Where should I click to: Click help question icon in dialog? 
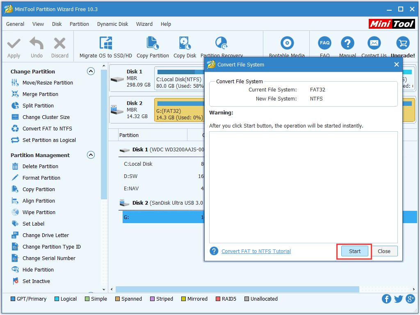[x=214, y=251]
